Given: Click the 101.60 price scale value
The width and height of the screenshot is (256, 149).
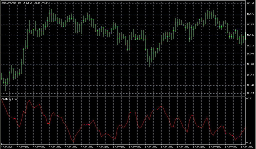Looking at the screenshot, I should pos(250,75).
